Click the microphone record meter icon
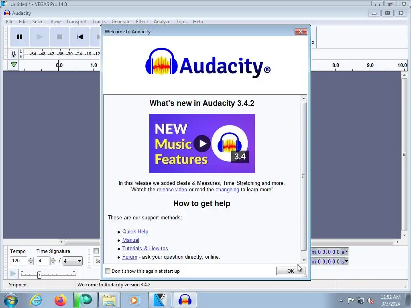 [14, 54]
